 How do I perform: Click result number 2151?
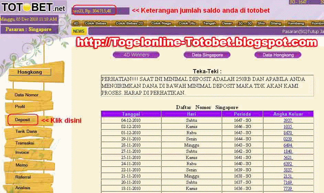[x=288, y=176]
